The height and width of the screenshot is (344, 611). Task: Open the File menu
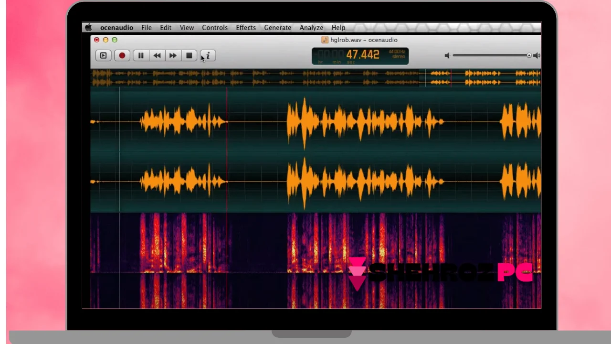coord(147,28)
